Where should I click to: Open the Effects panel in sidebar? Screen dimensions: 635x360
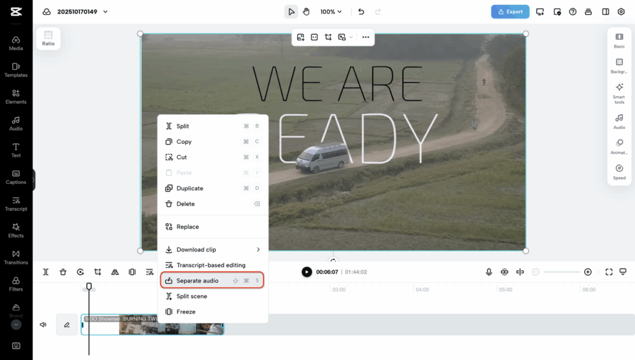click(16, 230)
